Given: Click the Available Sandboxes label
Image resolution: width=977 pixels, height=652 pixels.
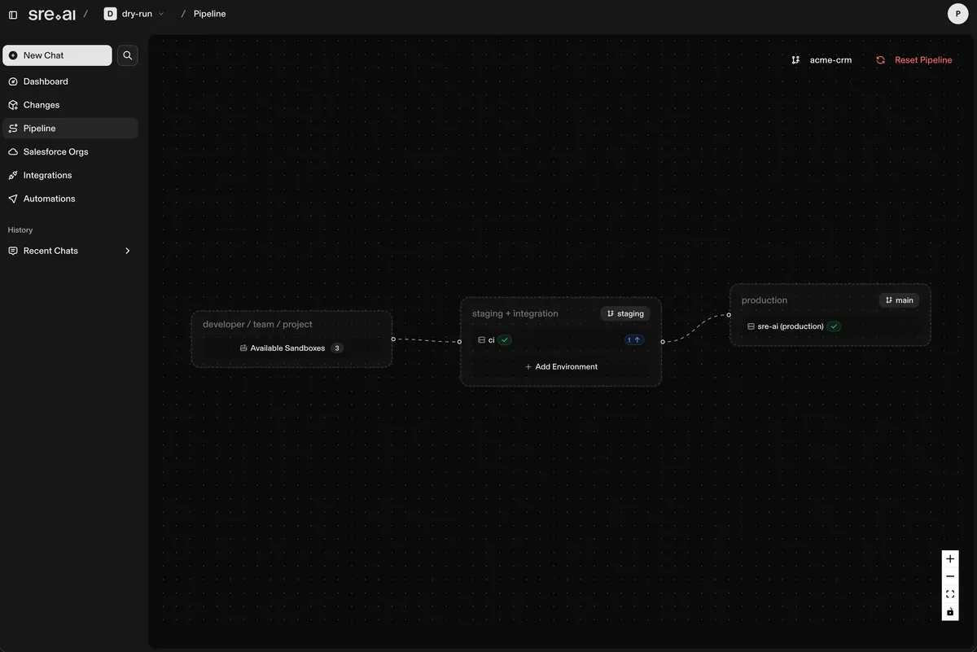Looking at the screenshot, I should 287,348.
